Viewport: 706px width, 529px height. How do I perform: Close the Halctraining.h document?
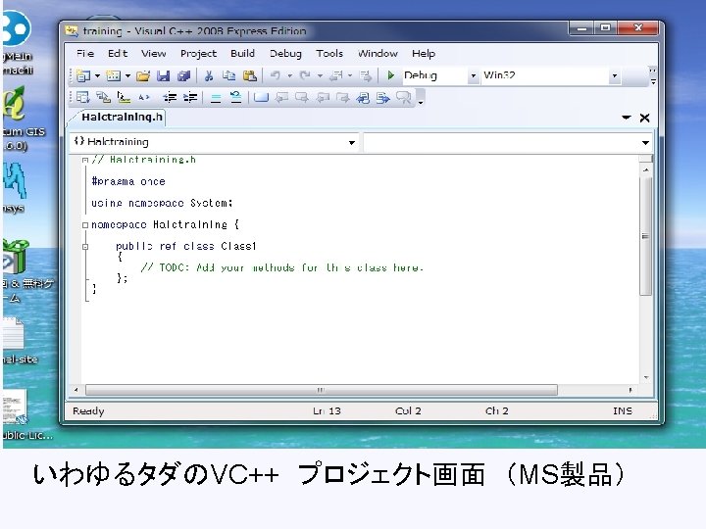[645, 118]
